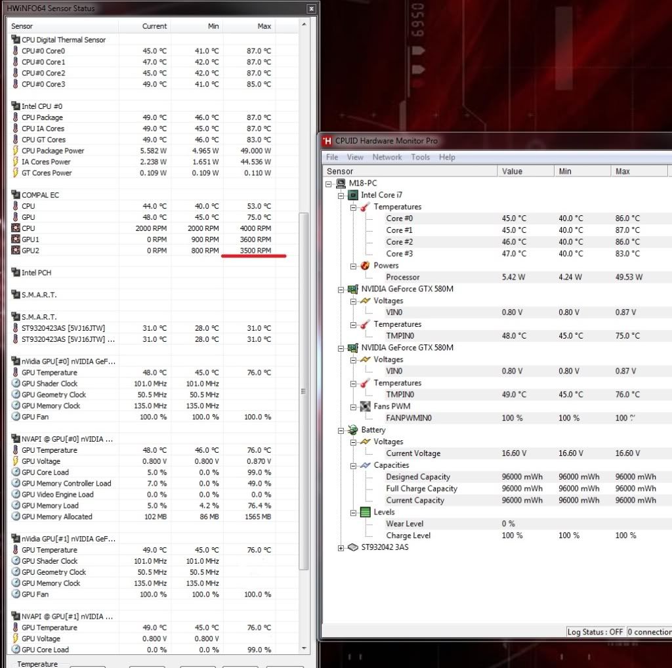The height and width of the screenshot is (668, 672).
Task: Collapse the Capacities tree branch
Action: pos(353,465)
